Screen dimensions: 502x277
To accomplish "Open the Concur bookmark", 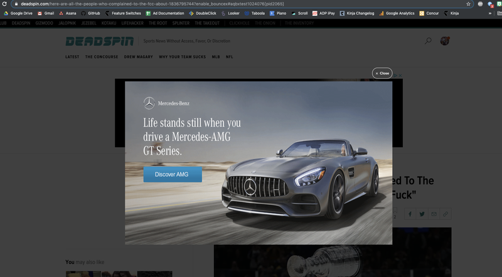I will 429,13.
